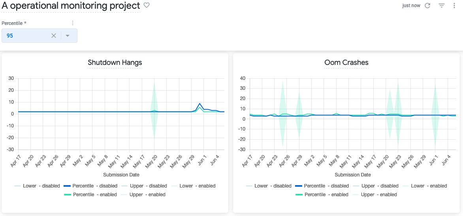Reload dashboard data with the refresh icon
This screenshot has width=463, height=216.
(427, 6)
